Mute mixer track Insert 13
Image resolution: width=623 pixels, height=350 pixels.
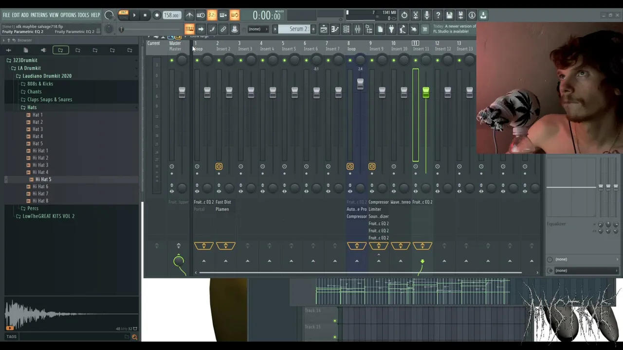(x=459, y=60)
